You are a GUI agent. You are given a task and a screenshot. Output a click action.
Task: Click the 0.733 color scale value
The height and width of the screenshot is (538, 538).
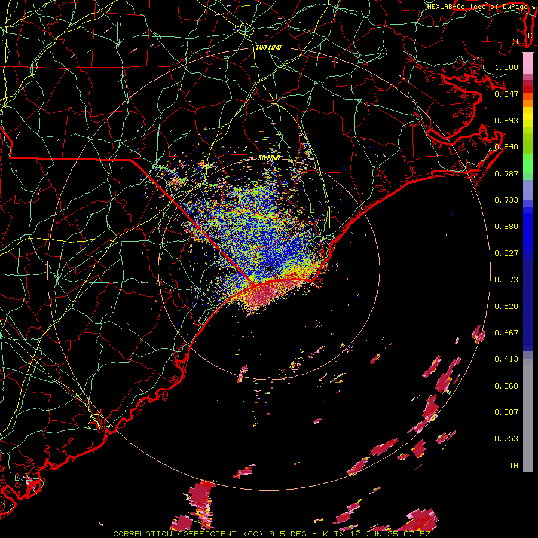click(506, 200)
